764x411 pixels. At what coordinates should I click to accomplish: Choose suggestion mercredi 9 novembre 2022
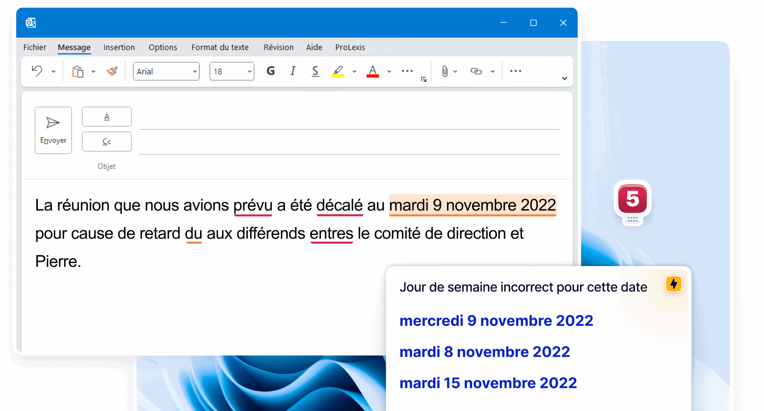pyautogui.click(x=496, y=321)
